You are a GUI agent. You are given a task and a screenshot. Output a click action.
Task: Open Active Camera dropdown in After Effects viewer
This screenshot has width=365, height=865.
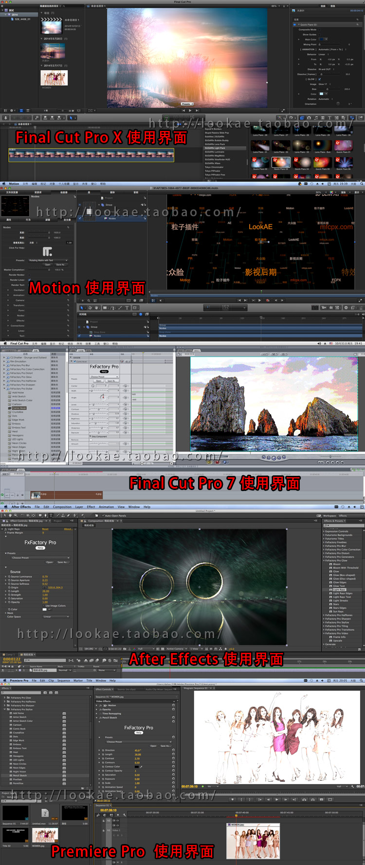pos(176,649)
